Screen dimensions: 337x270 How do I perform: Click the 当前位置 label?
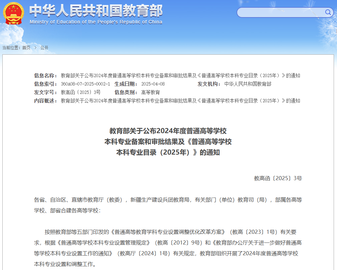pyautogui.click(x=11, y=48)
